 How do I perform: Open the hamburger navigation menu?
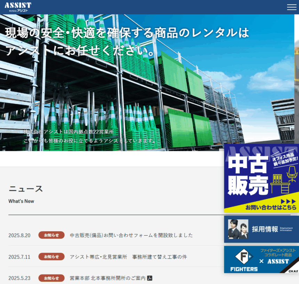pos(291,7)
